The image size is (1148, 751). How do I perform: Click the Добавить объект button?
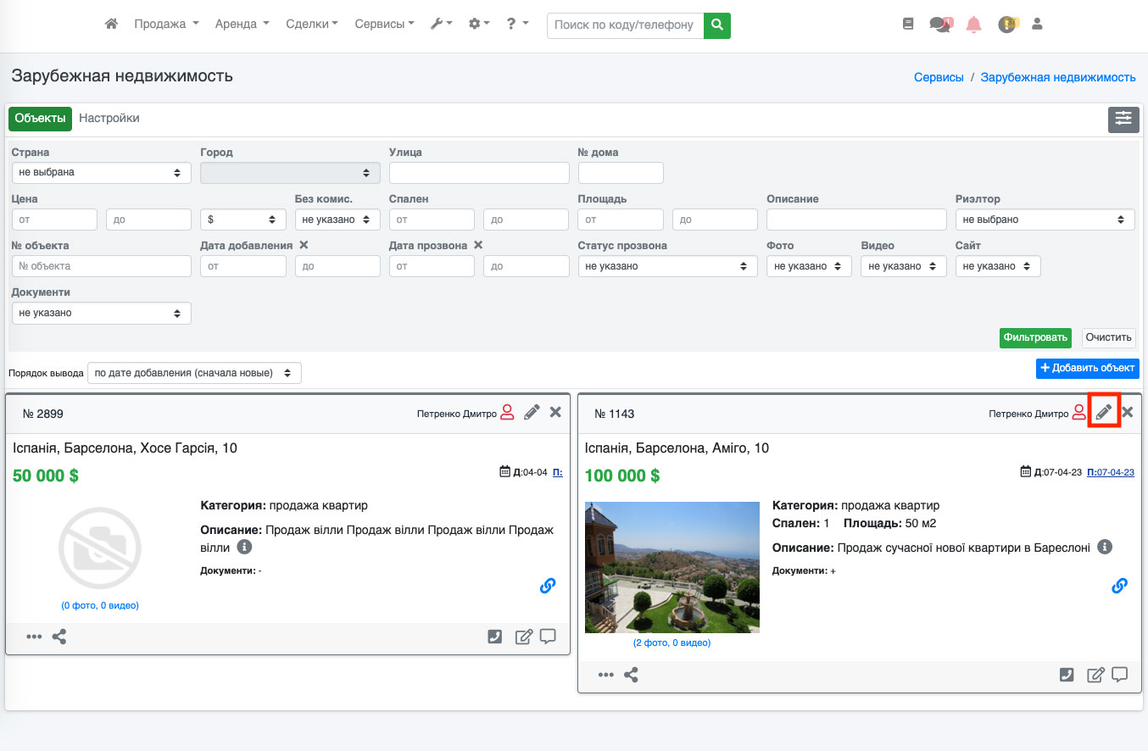[x=1087, y=369]
